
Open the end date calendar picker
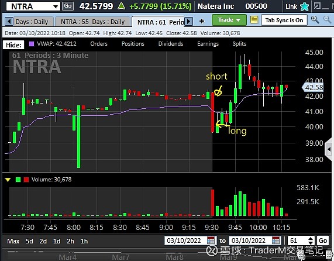pyautogui.click(x=276, y=241)
